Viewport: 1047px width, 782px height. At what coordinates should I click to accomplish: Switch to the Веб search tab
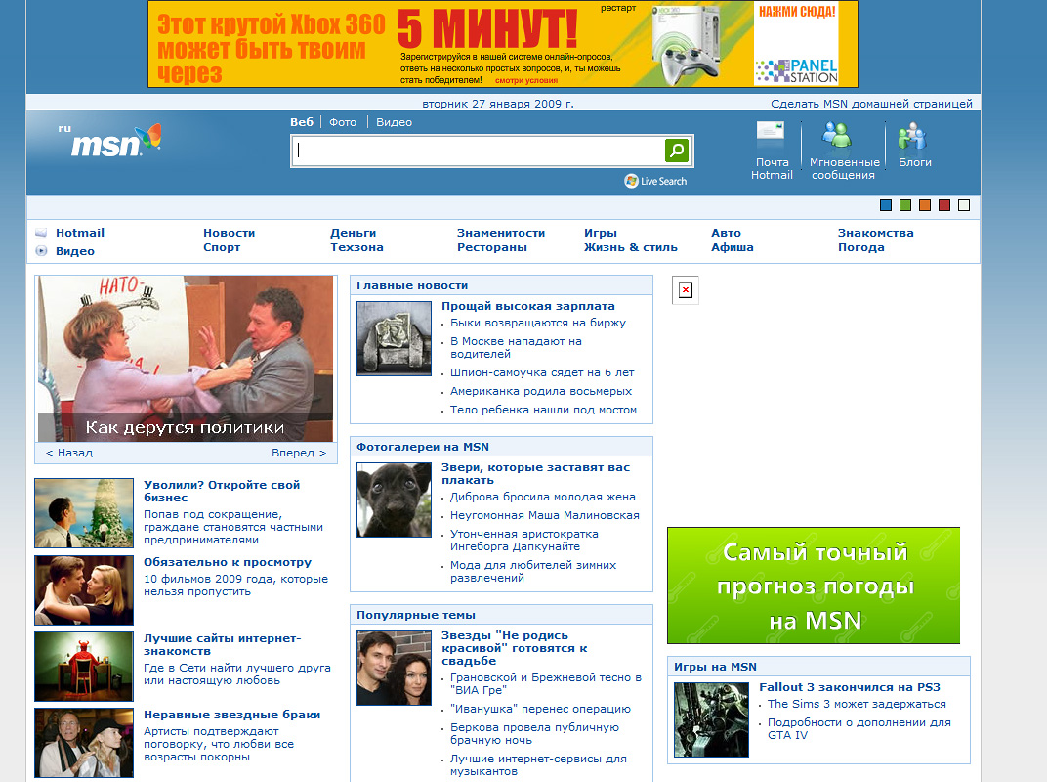pyautogui.click(x=302, y=122)
